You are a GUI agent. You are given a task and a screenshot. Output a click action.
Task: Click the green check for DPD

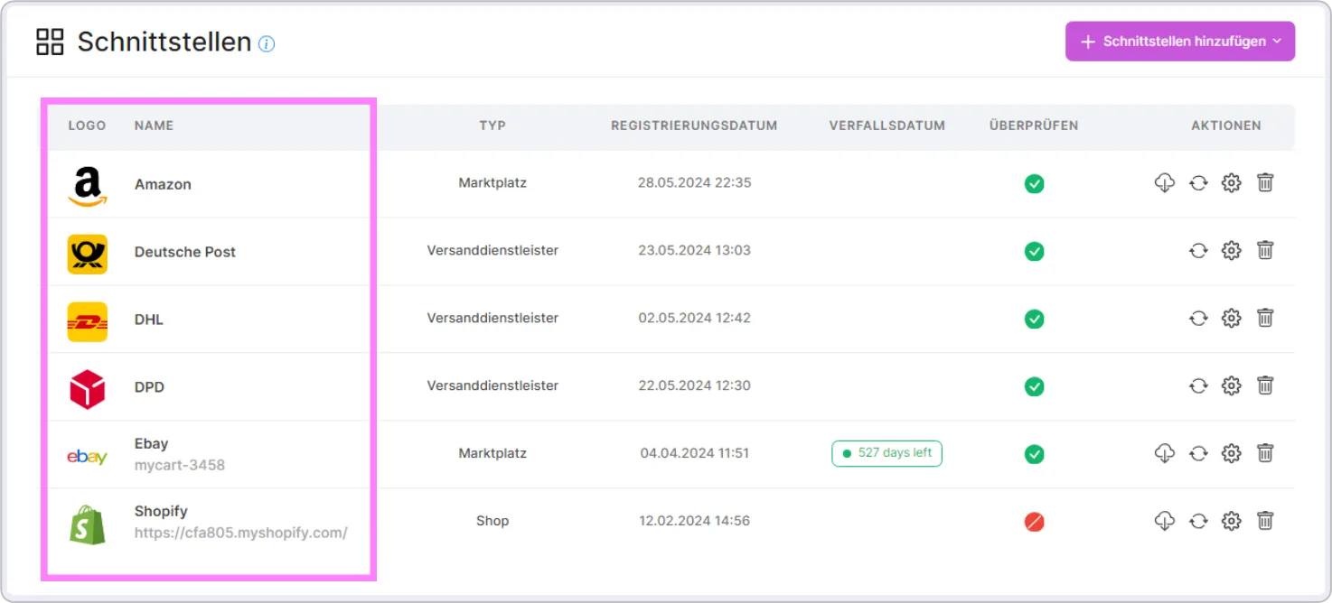(1034, 386)
